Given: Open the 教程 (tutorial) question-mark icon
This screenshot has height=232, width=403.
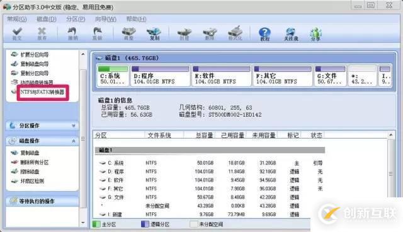Looking at the screenshot, I should point(264,34).
